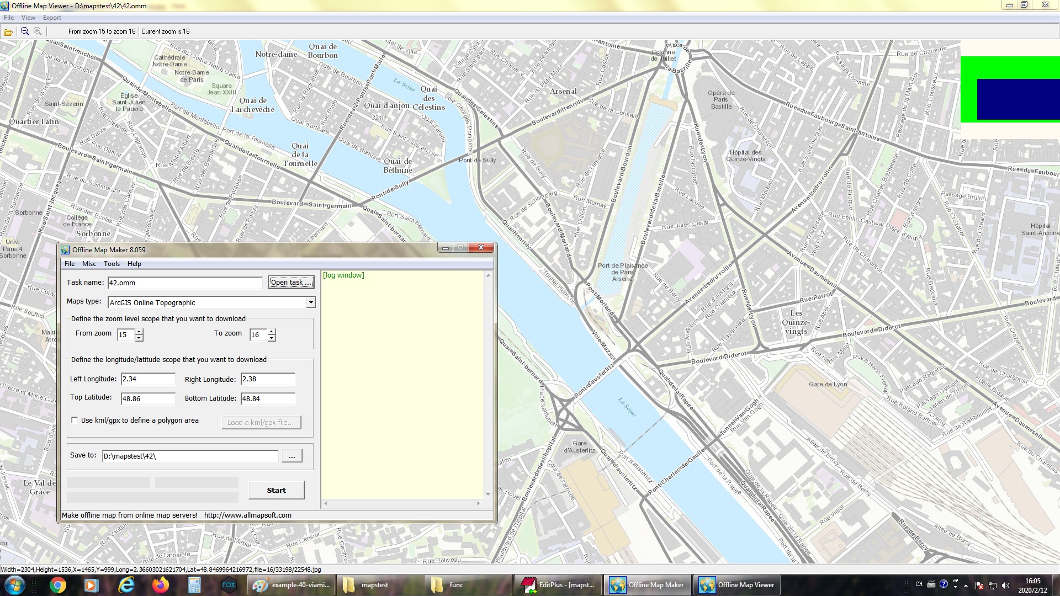Viewport: 1060px width, 596px height.
Task: Click the network connection tray icon
Action: (x=993, y=586)
